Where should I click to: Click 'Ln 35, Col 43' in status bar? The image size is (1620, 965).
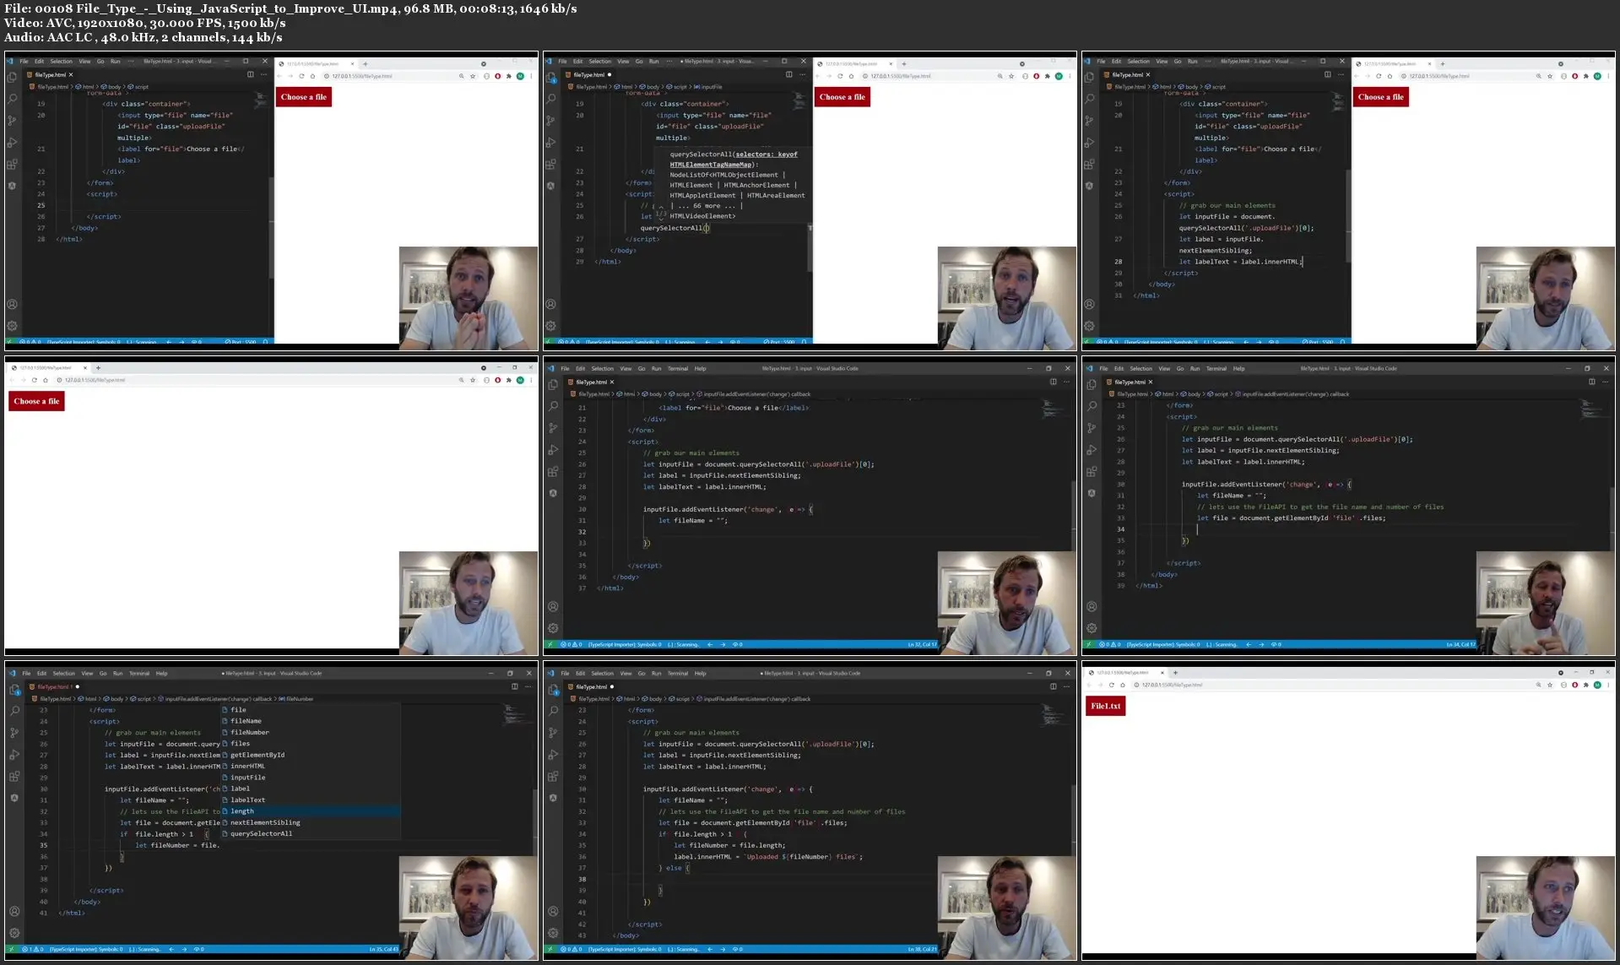tap(383, 949)
